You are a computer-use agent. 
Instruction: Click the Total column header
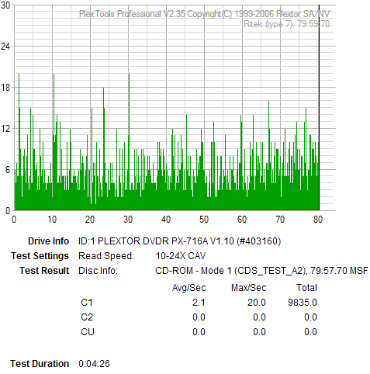click(306, 288)
